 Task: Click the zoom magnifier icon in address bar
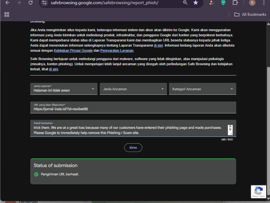pyautogui.click(x=185, y=2)
